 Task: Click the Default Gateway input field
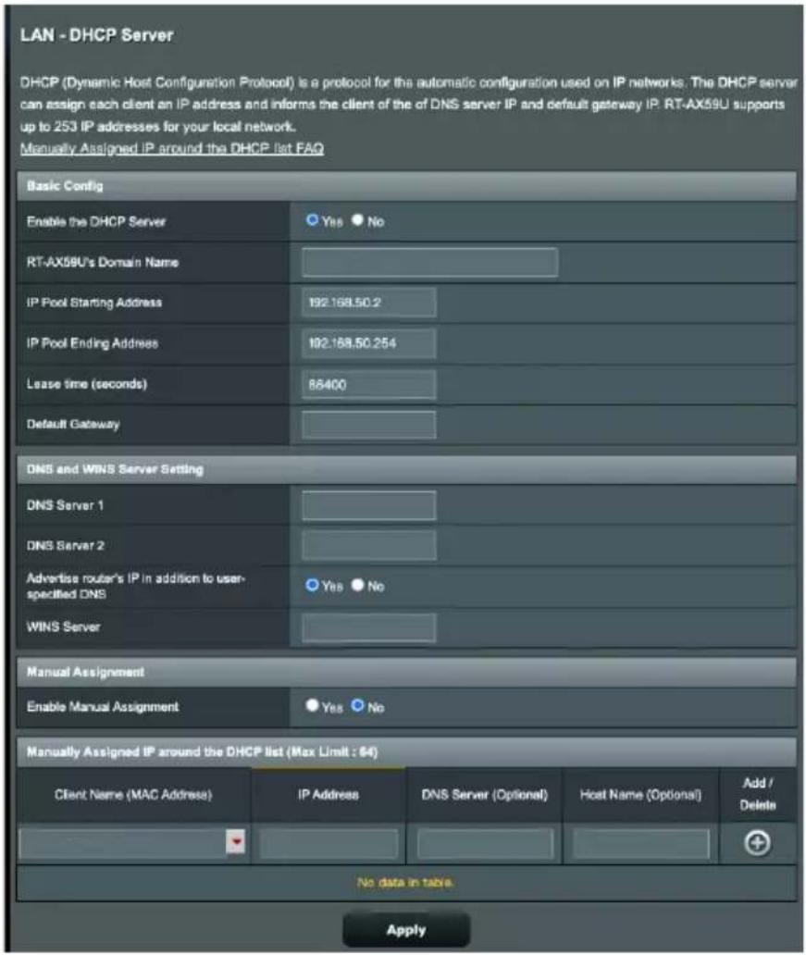point(368,425)
